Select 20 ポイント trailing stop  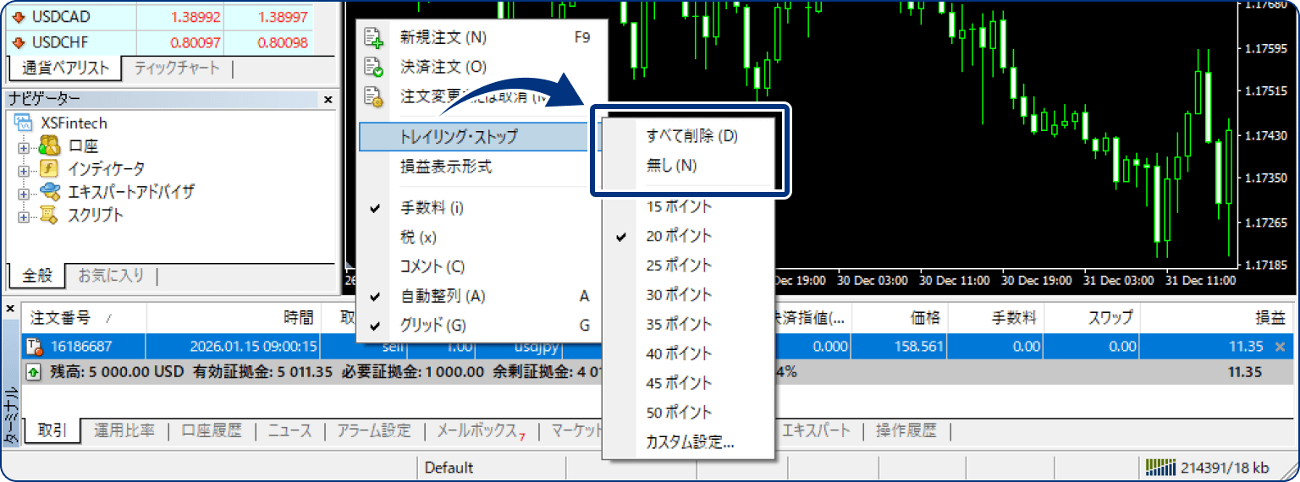688,237
